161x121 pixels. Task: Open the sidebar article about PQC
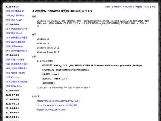click(15, 16)
